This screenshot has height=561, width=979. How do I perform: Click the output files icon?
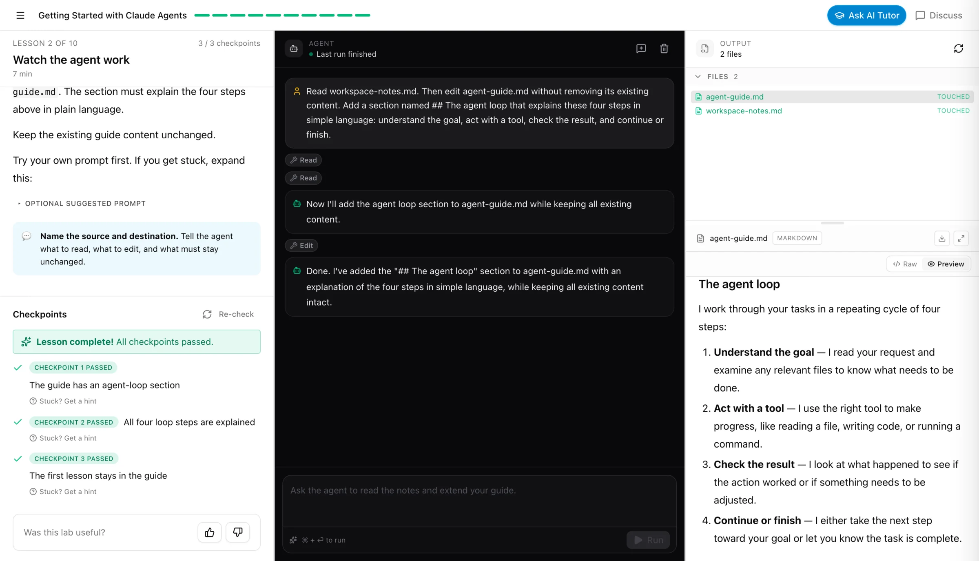(704, 49)
